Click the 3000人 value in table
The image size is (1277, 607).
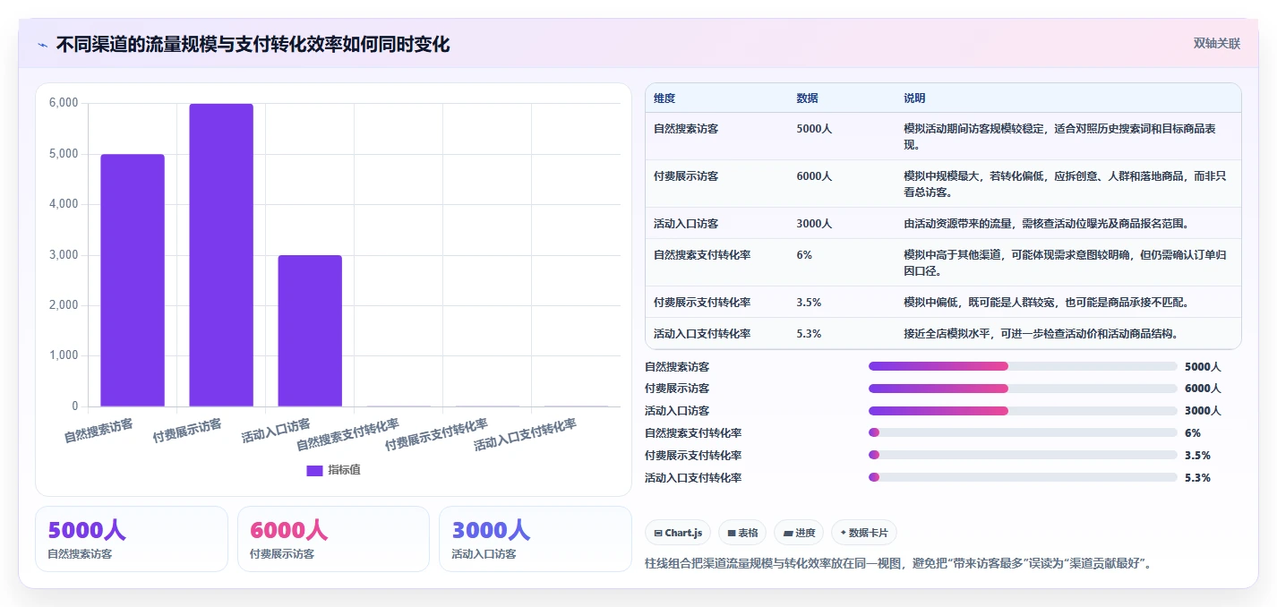coord(814,224)
